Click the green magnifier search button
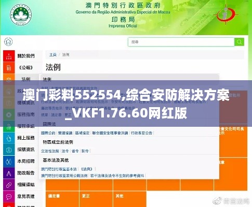The height and width of the screenshot is (207, 252). [239, 42]
